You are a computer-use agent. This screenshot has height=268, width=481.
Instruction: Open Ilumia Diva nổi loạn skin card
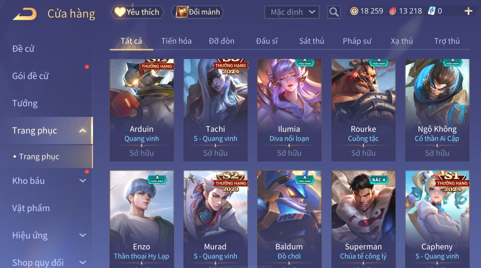click(x=289, y=110)
